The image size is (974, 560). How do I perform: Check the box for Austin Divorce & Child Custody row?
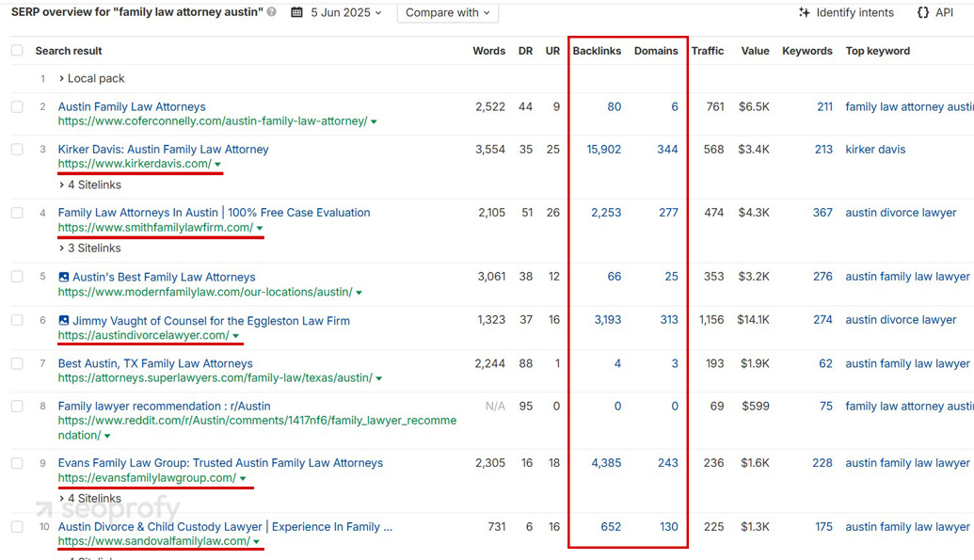pos(17,527)
